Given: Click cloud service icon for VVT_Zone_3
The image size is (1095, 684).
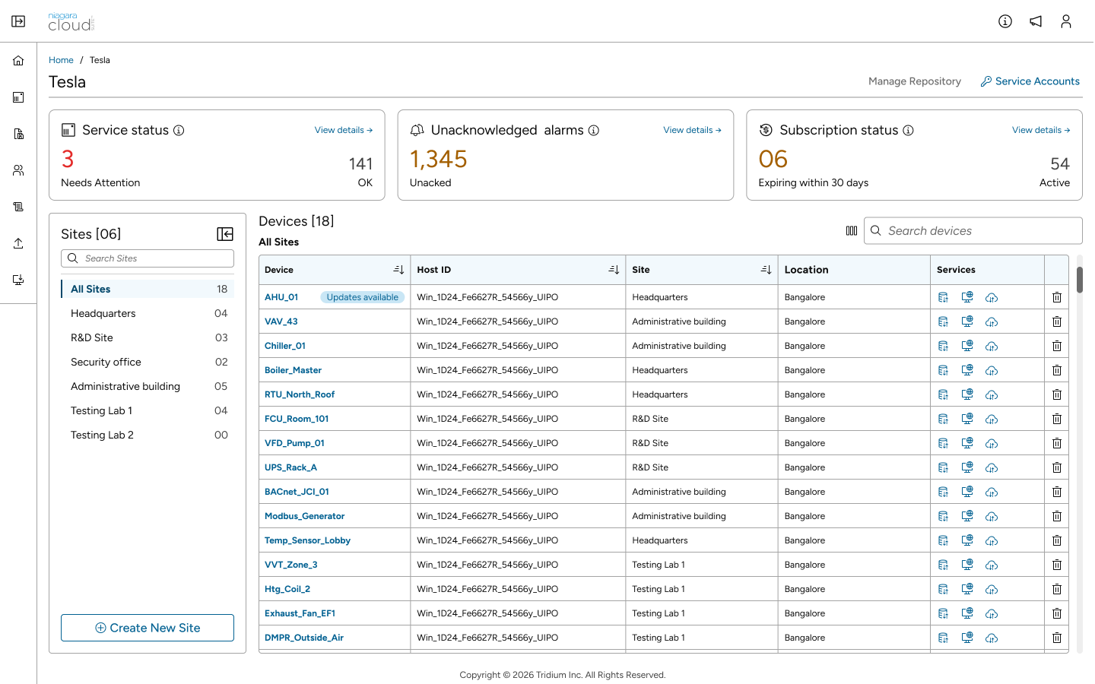Looking at the screenshot, I should [992, 565].
